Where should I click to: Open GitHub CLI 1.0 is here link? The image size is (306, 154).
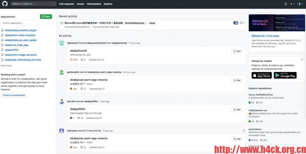[265, 36]
